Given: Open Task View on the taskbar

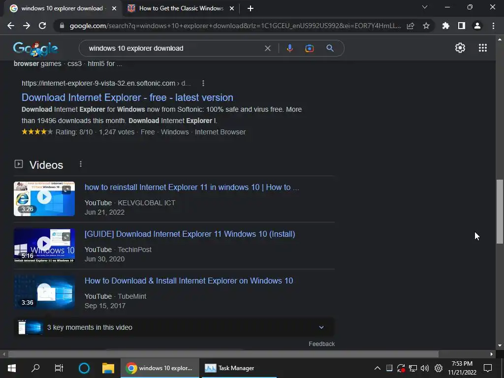Looking at the screenshot, I should click(59, 368).
